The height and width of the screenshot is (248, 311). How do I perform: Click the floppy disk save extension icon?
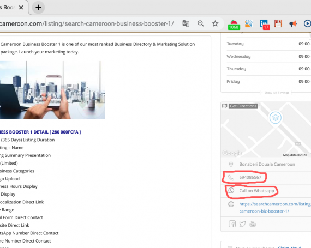tap(278, 23)
